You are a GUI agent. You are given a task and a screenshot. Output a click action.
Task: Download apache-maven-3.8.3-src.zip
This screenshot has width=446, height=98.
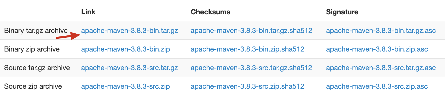point(125,86)
